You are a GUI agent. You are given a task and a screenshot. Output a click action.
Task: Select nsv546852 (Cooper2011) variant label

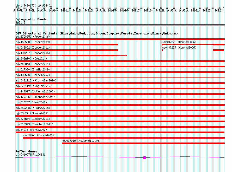(33, 48)
